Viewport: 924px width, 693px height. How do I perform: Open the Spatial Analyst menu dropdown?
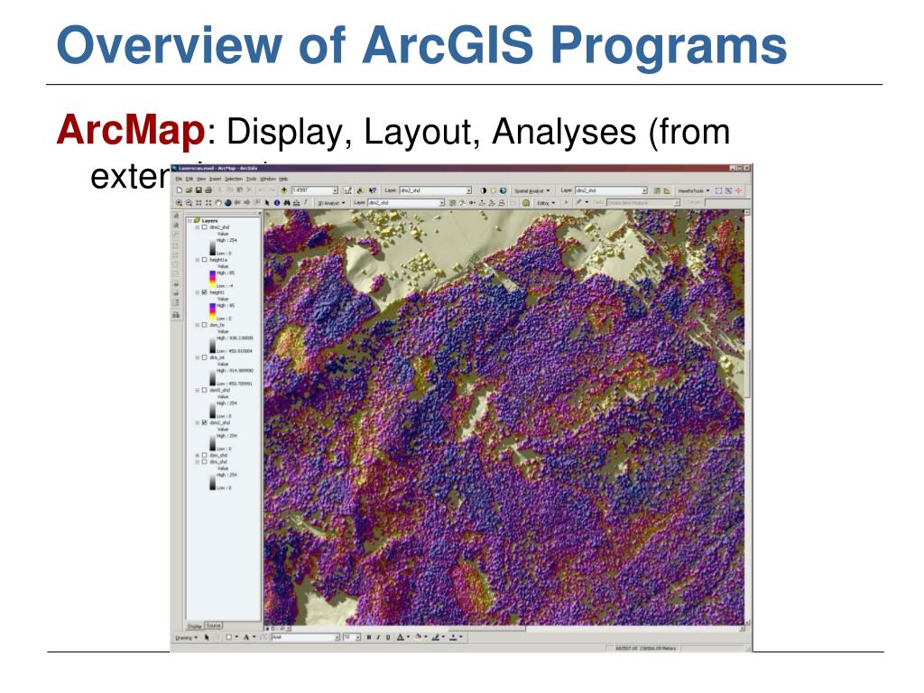click(532, 191)
